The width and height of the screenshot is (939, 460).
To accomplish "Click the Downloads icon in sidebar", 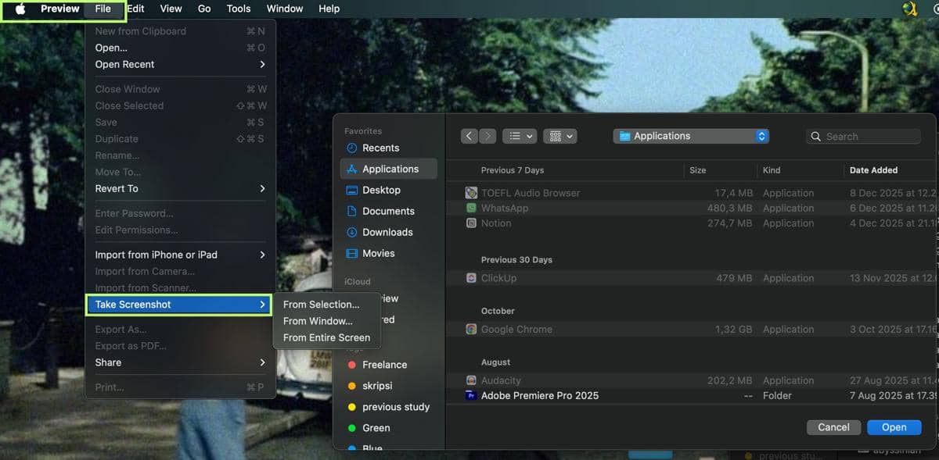I will pos(352,232).
